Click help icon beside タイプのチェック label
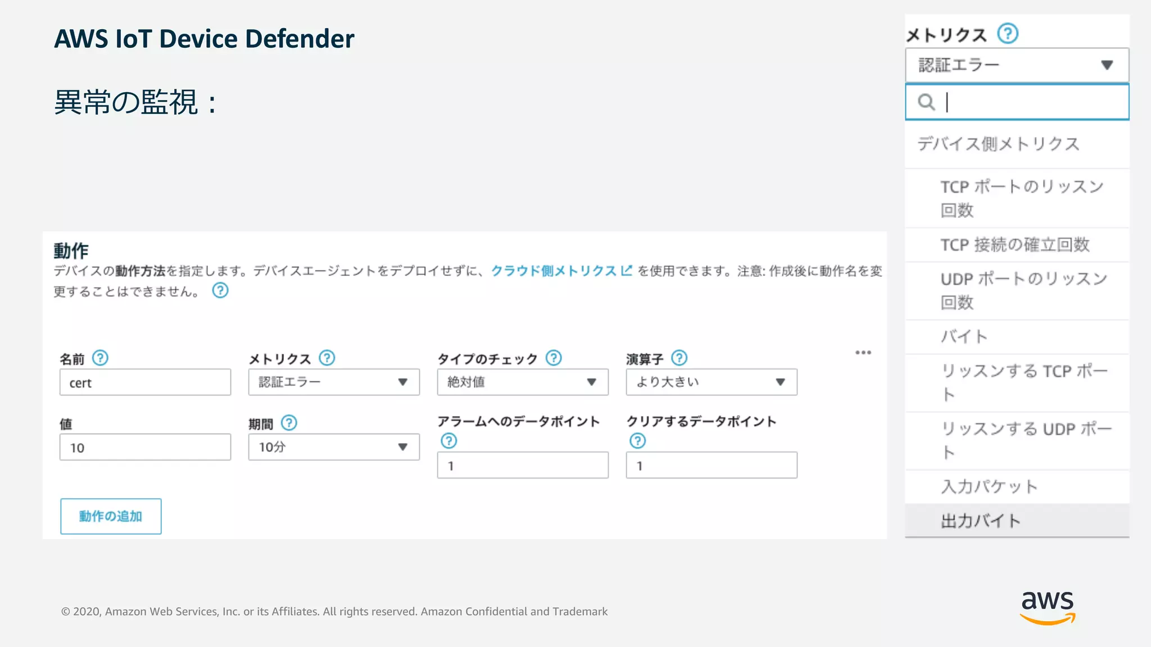The width and height of the screenshot is (1151, 647). pyautogui.click(x=554, y=358)
